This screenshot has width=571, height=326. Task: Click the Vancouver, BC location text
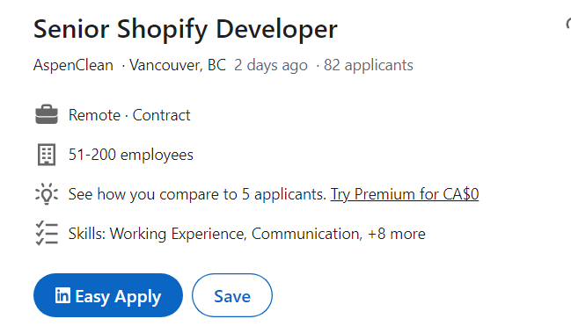(178, 66)
